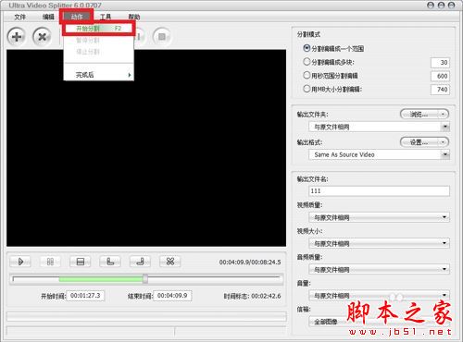
Task: Open the 视频大小 video size dropdown
Action: pyautogui.click(x=379, y=243)
